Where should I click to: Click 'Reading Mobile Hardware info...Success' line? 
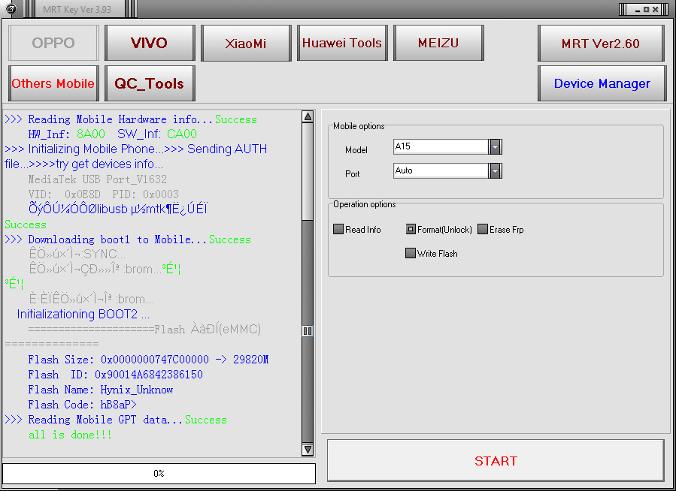(131, 119)
